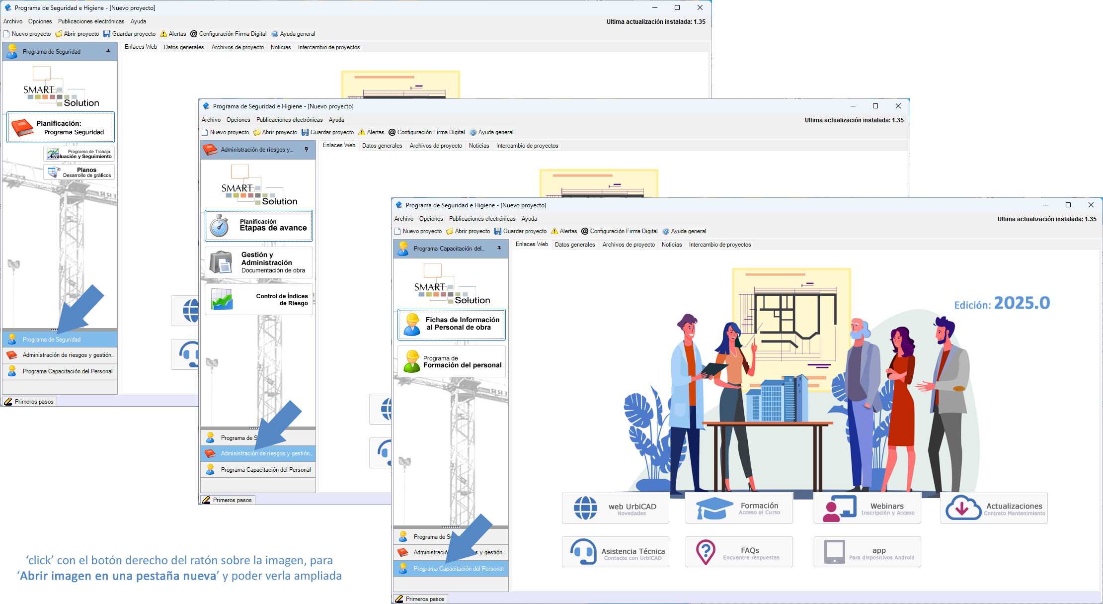Open Alertas in back window toolbar
This screenshot has width=1103, height=604.
(173, 34)
